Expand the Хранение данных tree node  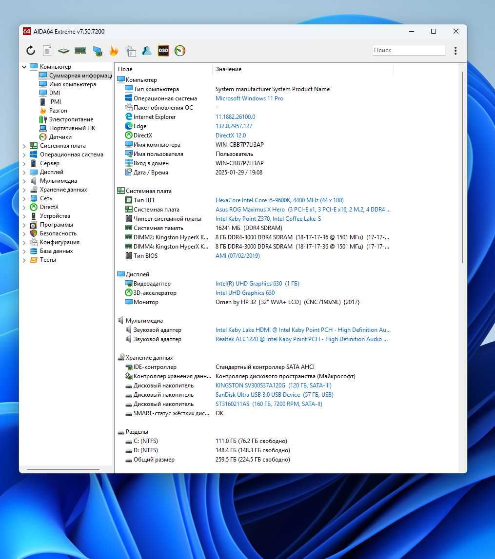click(24, 190)
